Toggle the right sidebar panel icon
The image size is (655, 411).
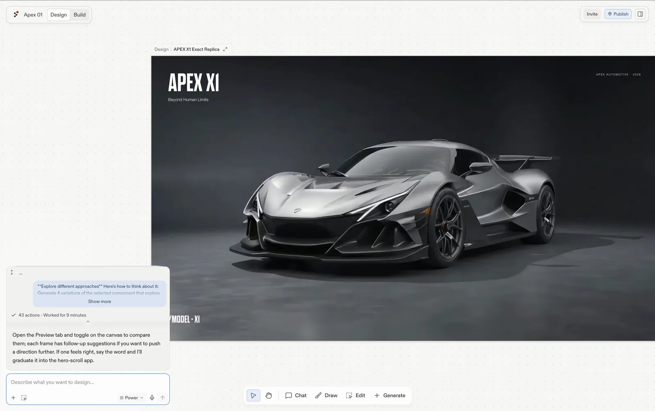[x=640, y=14]
